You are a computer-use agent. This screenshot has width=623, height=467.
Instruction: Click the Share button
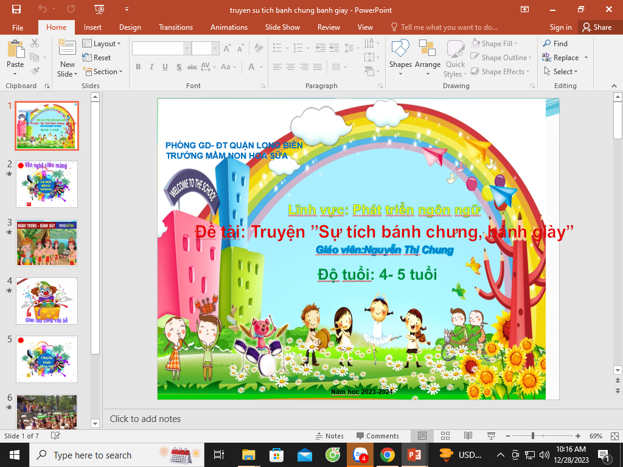pos(596,27)
